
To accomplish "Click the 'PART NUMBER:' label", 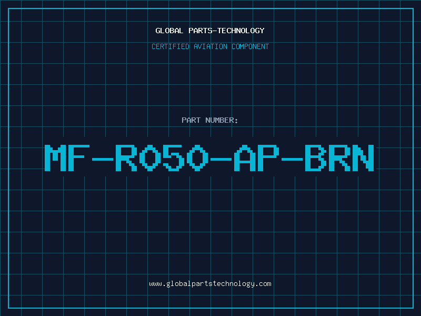I will pos(210,120).
